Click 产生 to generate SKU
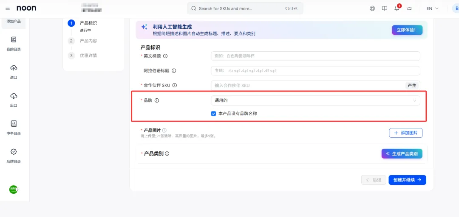459x217 pixels. (x=412, y=85)
